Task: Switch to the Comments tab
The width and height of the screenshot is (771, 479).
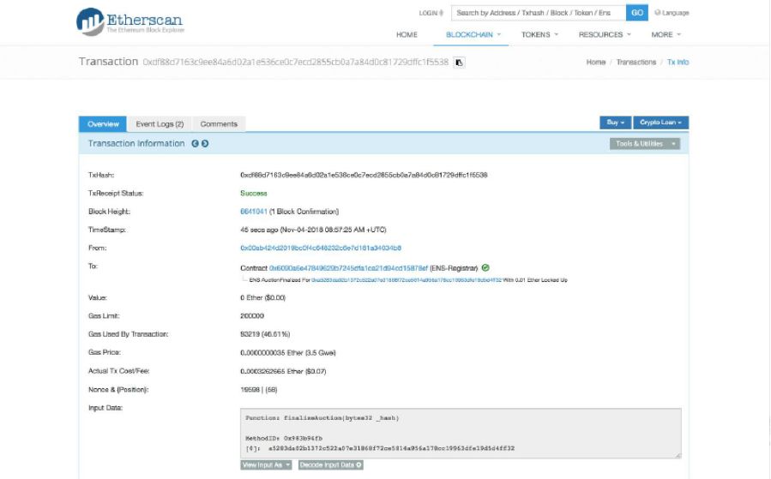Action: (219, 124)
